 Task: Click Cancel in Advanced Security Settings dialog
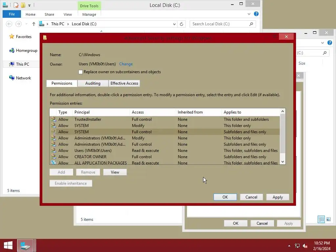(x=251, y=197)
